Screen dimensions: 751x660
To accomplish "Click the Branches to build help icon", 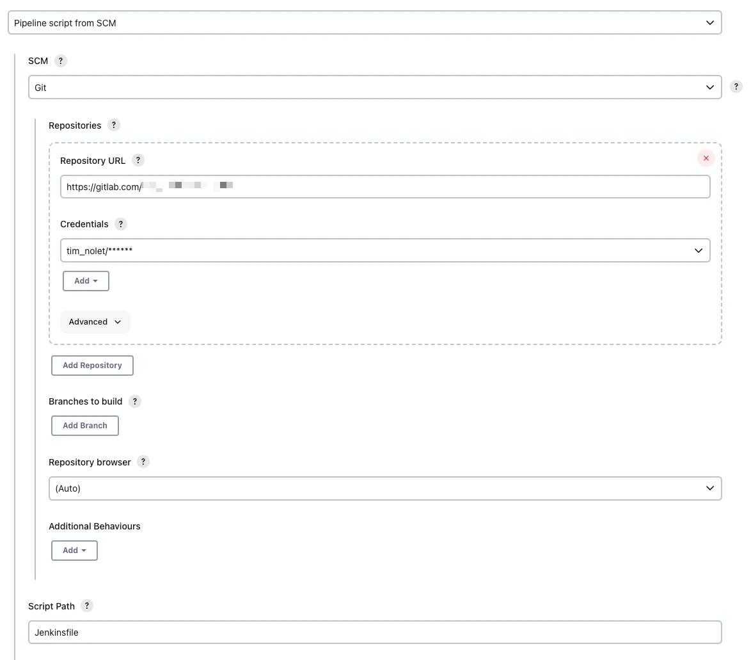I will 135,401.
